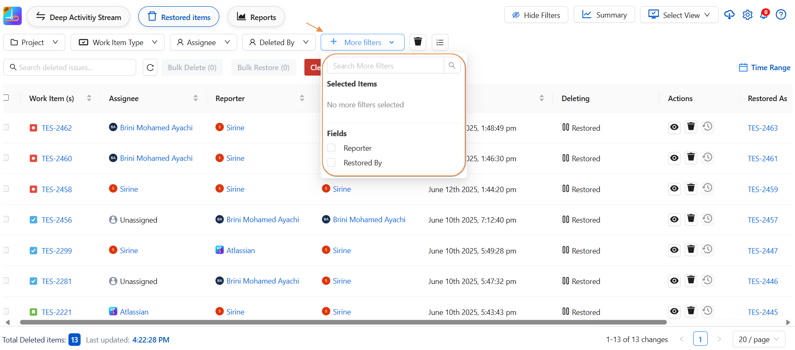Enable the Restored By filter checkbox
The height and width of the screenshot is (350, 795).
(332, 163)
